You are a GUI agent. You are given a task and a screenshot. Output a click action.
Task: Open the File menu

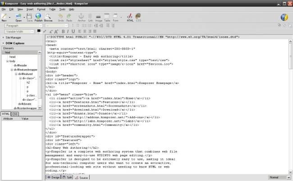point(4,9)
